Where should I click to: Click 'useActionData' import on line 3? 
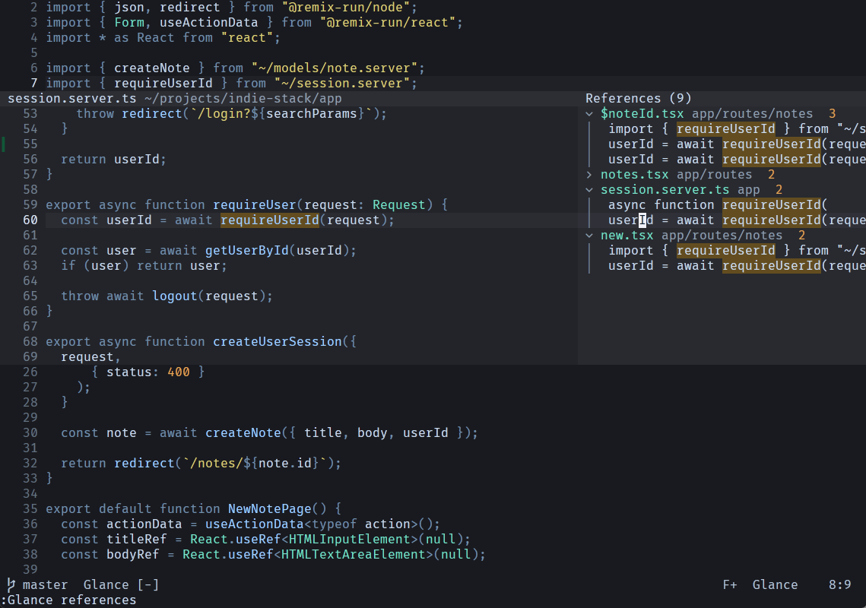(x=209, y=23)
